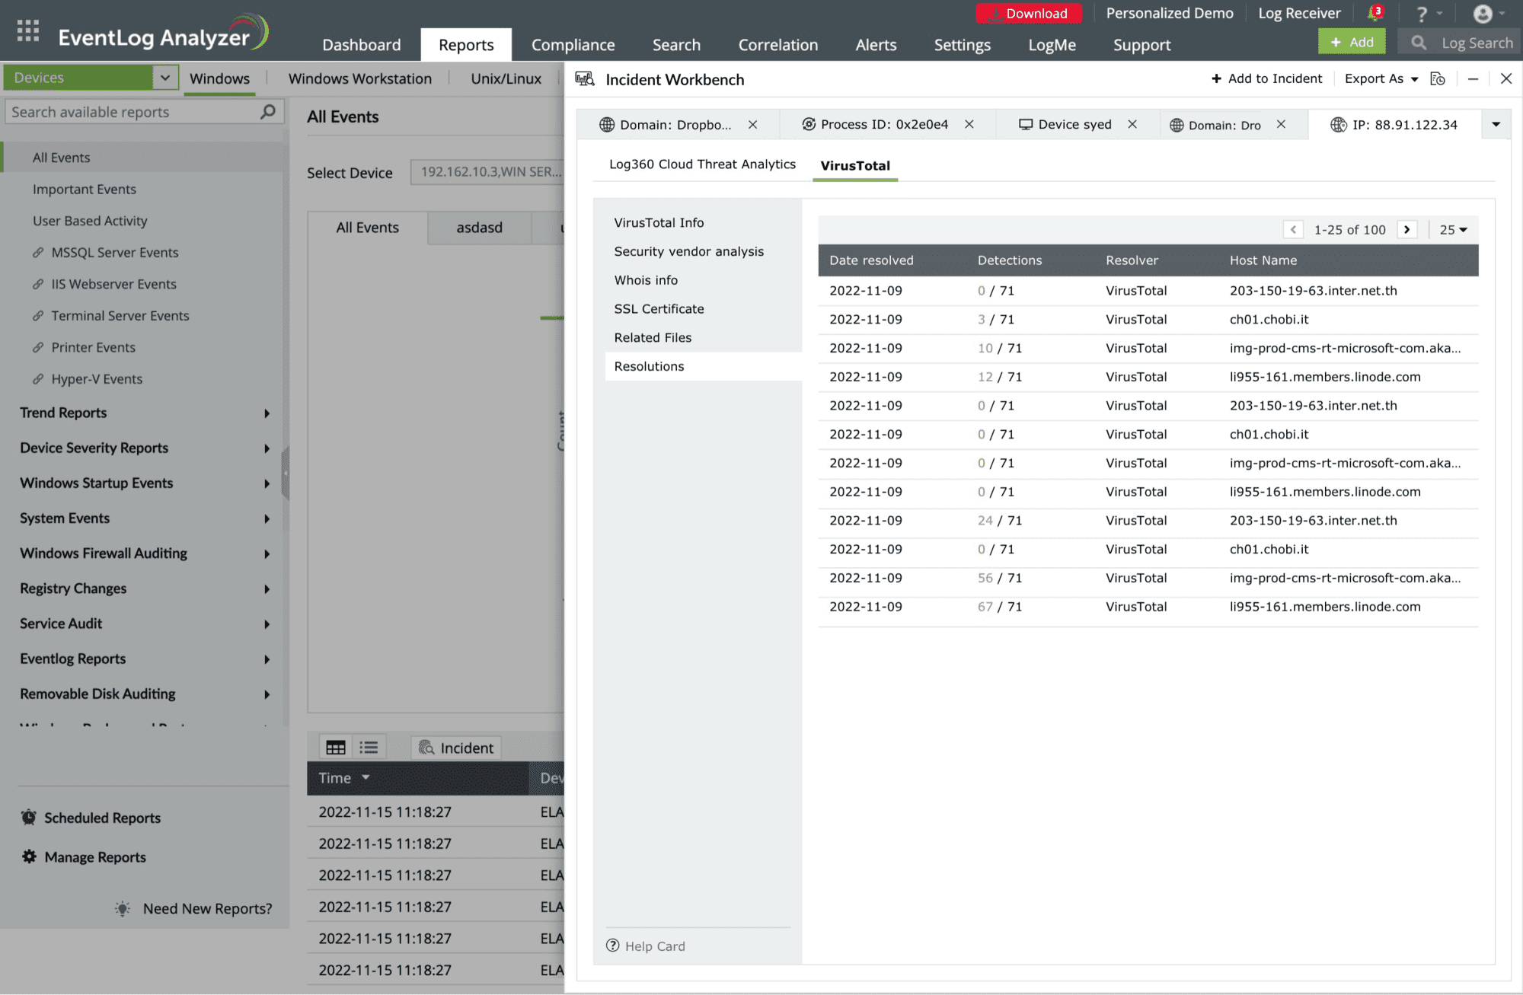Open the Alerts menu
Screen dimensions: 1523x995
(876, 44)
